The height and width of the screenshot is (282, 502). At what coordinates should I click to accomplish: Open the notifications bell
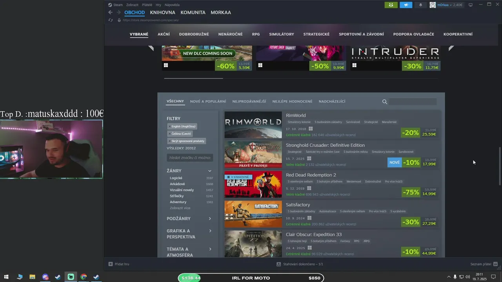click(x=421, y=5)
